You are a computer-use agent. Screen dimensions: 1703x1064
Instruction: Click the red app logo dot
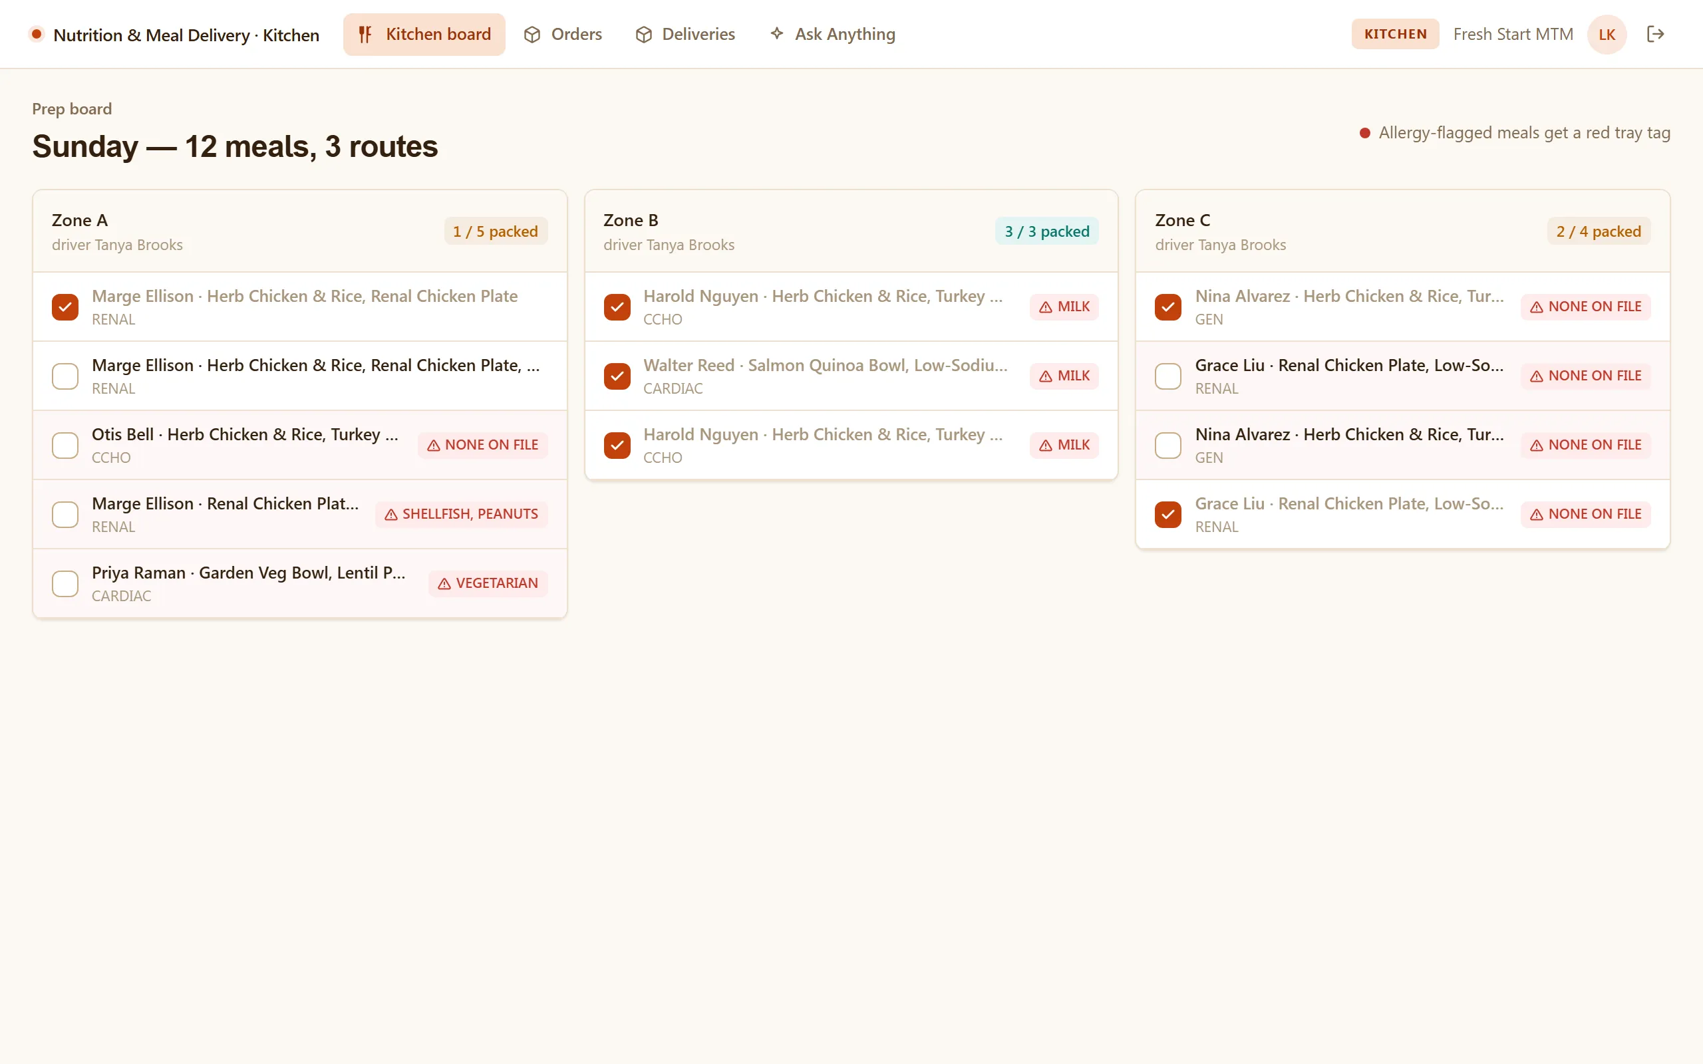[37, 34]
